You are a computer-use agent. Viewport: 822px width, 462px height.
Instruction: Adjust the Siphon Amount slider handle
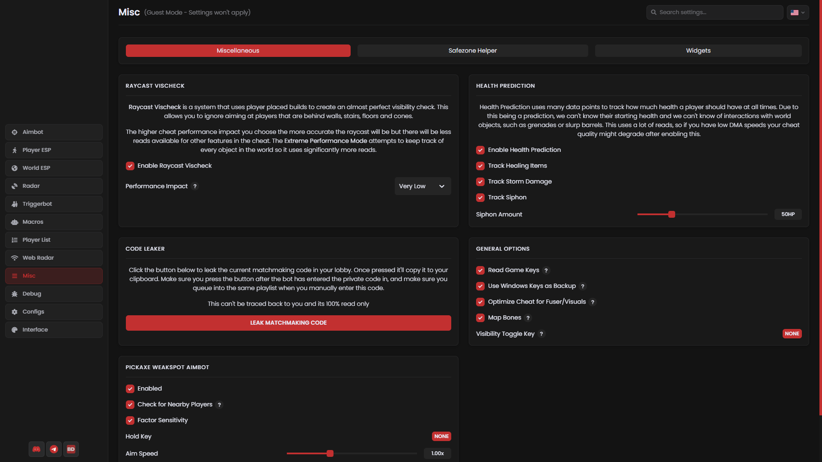[672, 214]
